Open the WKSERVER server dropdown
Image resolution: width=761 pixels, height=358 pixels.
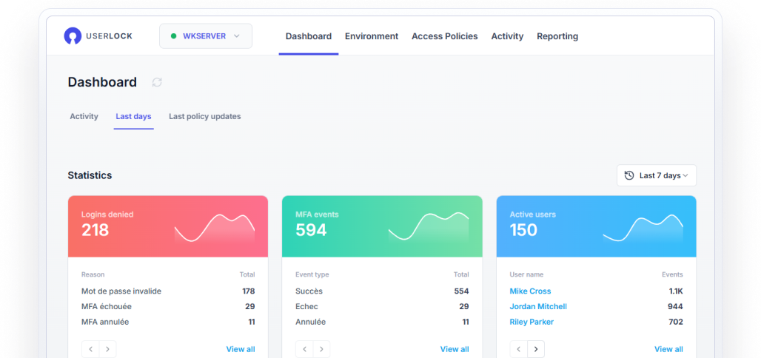click(x=205, y=36)
